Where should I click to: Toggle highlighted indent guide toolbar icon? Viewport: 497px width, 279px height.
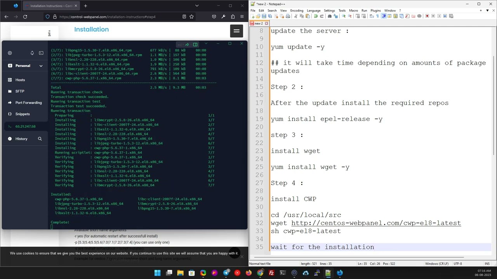point(384,16)
